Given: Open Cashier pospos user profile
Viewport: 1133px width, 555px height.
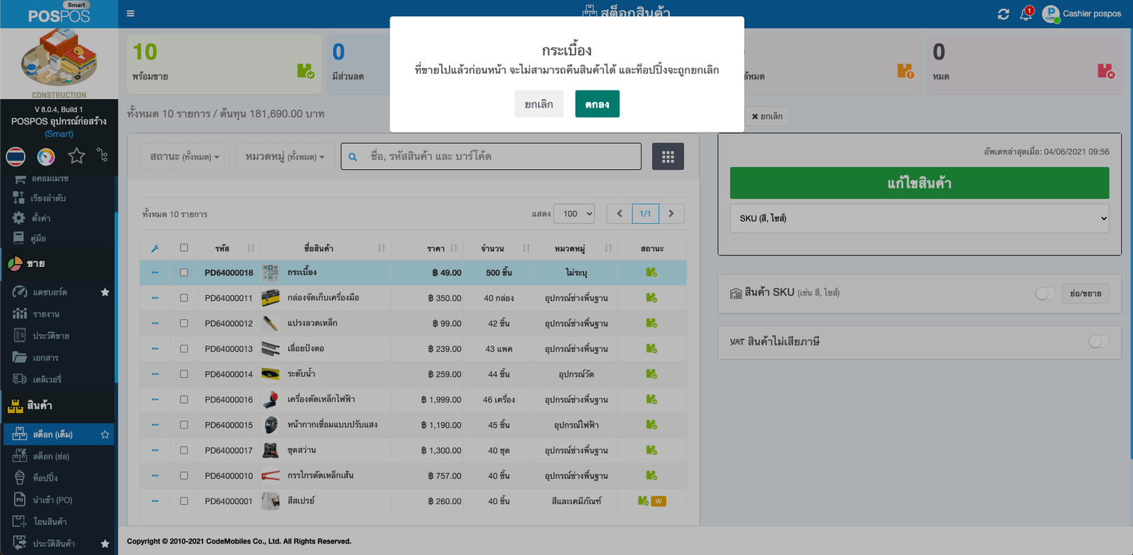Looking at the screenshot, I should pyautogui.click(x=1082, y=13).
